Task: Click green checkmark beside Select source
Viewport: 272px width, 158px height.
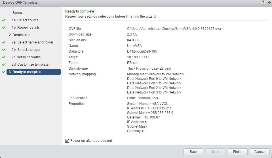Action: (x=4, y=20)
